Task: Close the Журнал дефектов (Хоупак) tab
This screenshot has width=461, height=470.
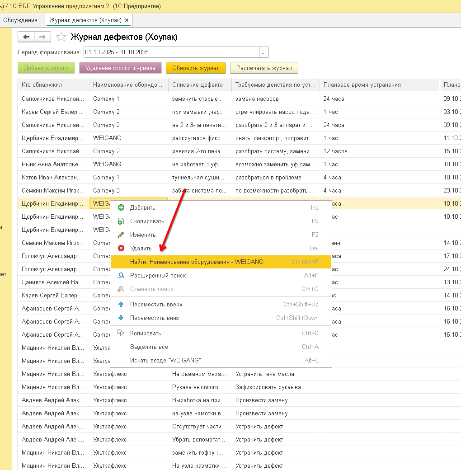Action: pyautogui.click(x=127, y=20)
